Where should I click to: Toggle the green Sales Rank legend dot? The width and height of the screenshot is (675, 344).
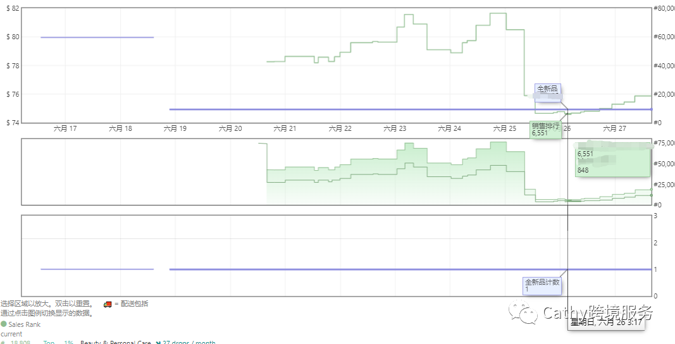tap(4, 324)
